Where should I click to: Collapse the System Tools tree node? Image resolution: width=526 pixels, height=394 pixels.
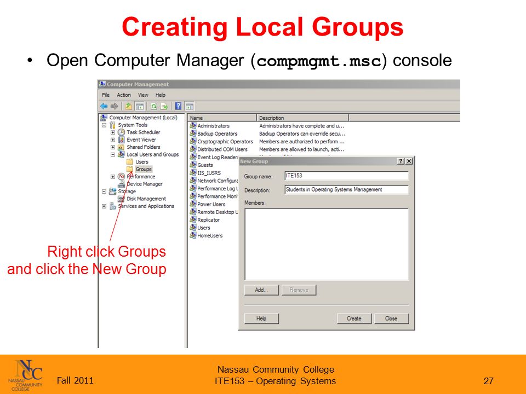tap(104, 125)
